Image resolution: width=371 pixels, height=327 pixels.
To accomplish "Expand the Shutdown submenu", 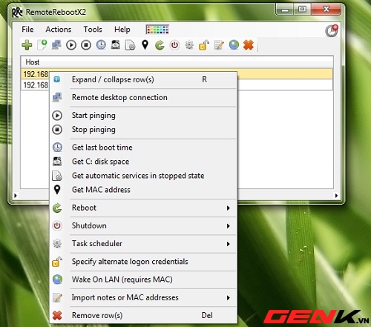I will [x=143, y=225].
